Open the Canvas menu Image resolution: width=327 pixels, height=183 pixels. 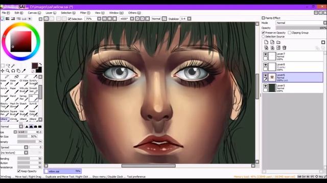[34, 13]
